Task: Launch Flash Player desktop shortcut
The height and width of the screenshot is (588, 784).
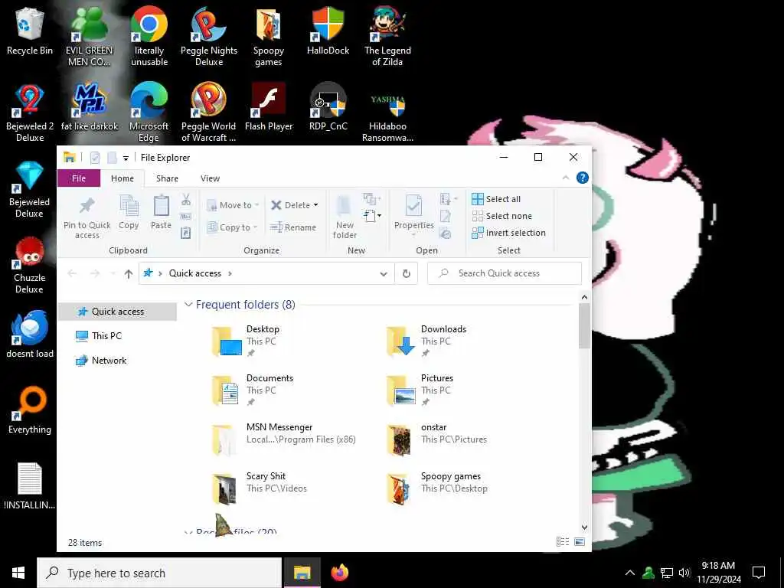Action: [x=269, y=107]
